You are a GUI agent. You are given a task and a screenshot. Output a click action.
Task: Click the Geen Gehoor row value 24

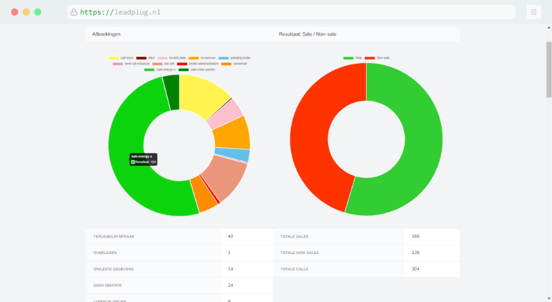[x=230, y=285]
